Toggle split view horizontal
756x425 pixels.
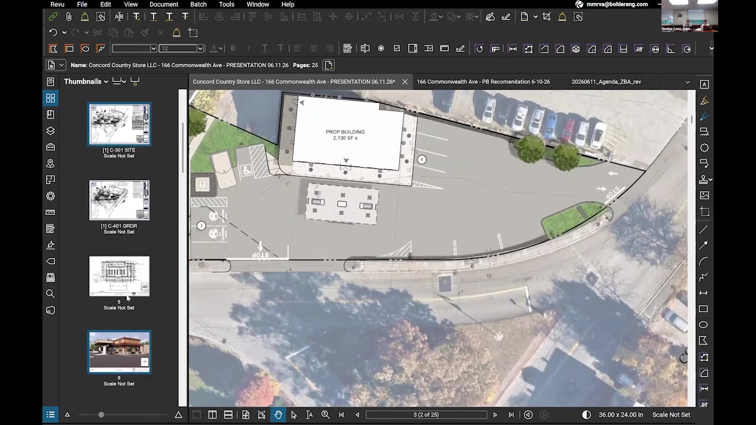229,415
